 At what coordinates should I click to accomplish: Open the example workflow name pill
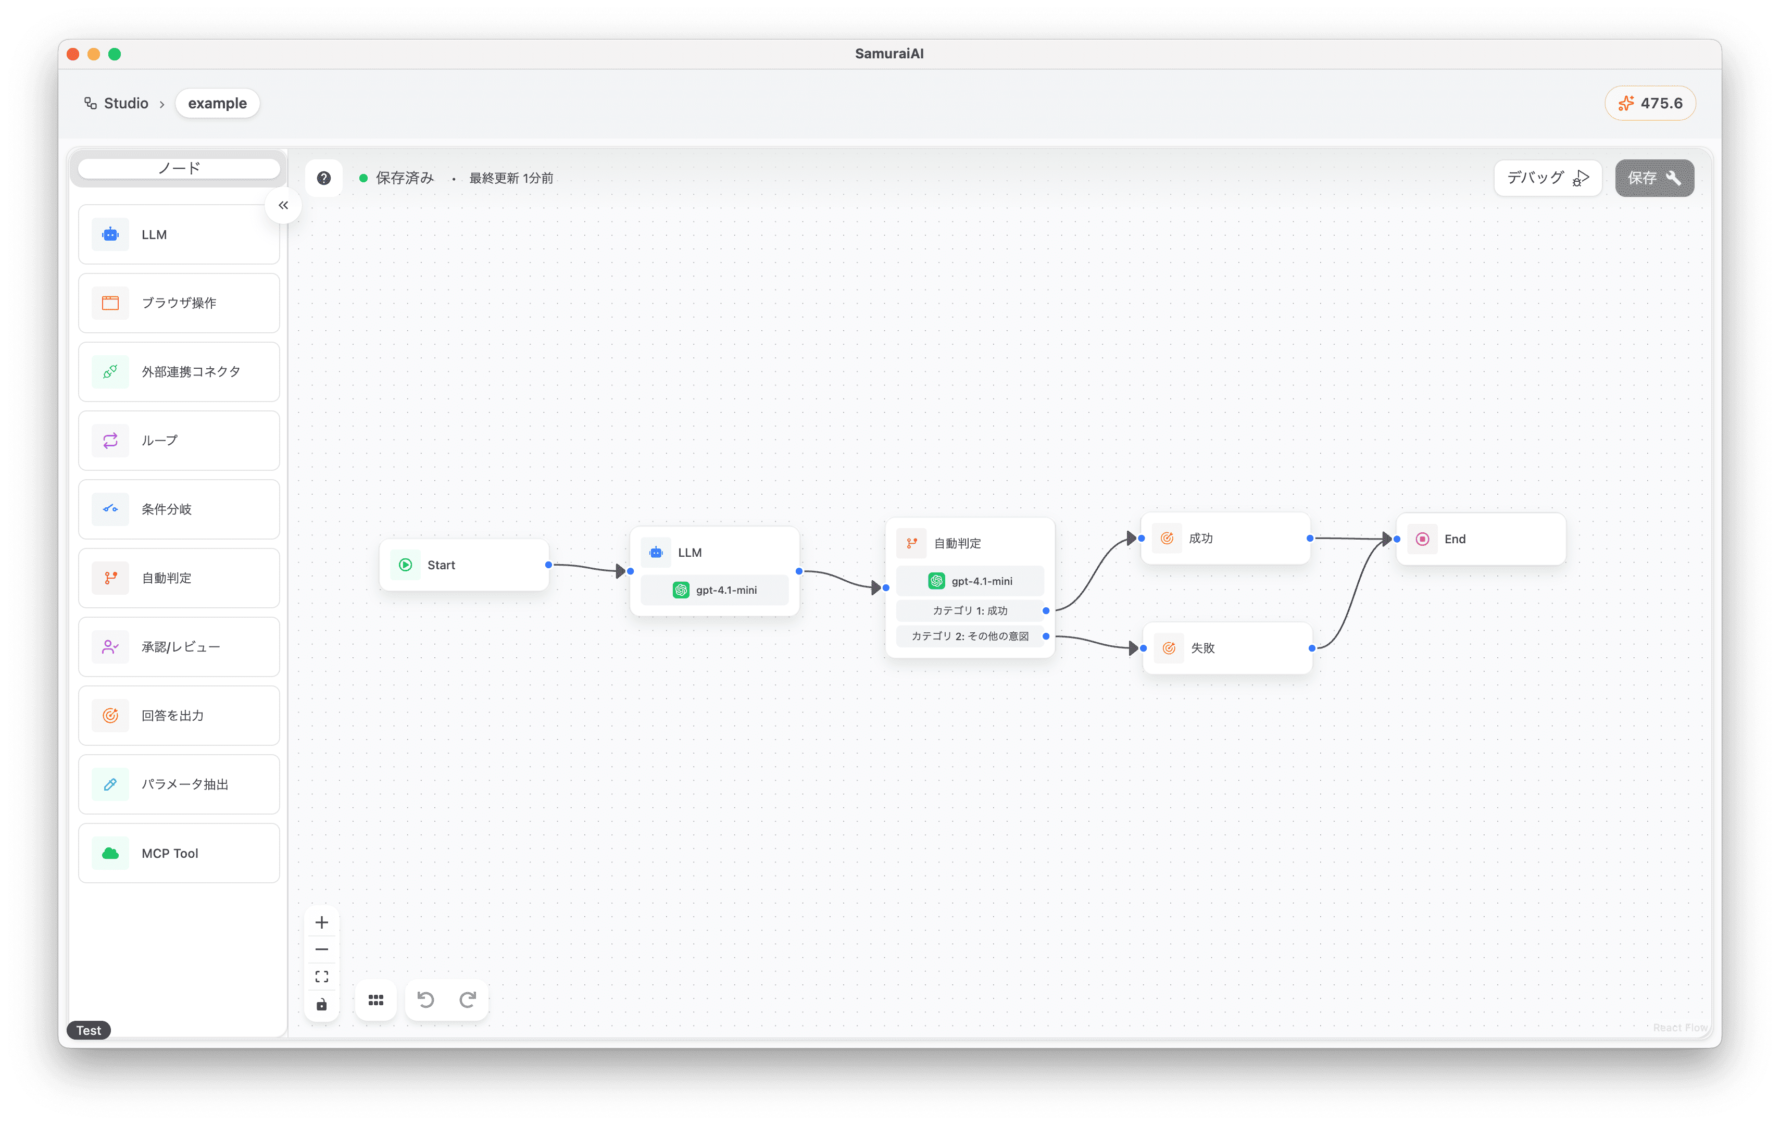pos(217,104)
